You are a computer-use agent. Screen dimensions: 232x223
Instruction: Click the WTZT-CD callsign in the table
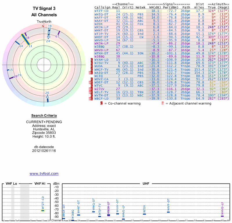[101, 11]
